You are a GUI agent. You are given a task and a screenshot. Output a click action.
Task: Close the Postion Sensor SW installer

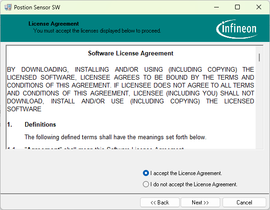(259, 7)
